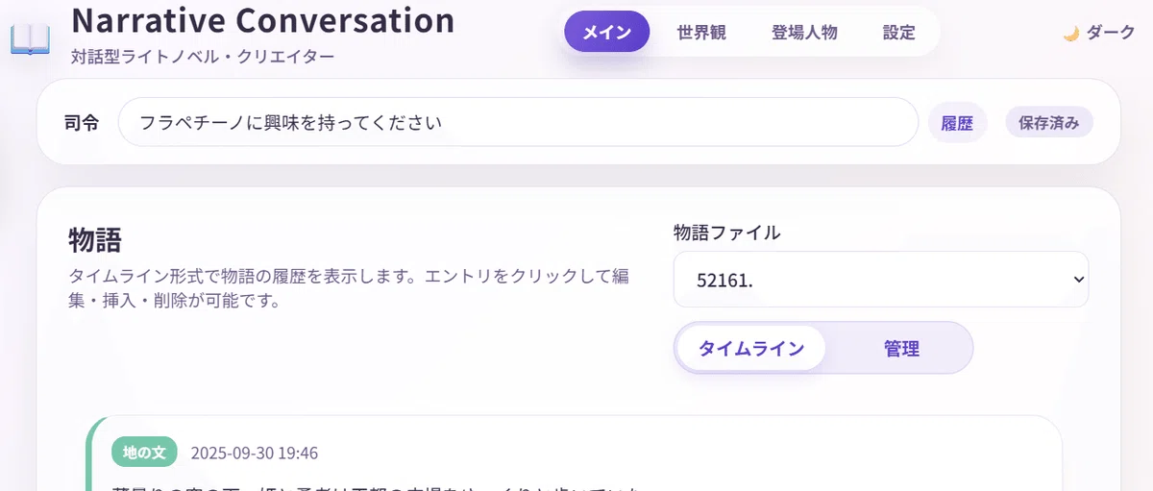Open the メイン tab
Image resolution: width=1153 pixels, height=491 pixels.
pyautogui.click(x=606, y=32)
